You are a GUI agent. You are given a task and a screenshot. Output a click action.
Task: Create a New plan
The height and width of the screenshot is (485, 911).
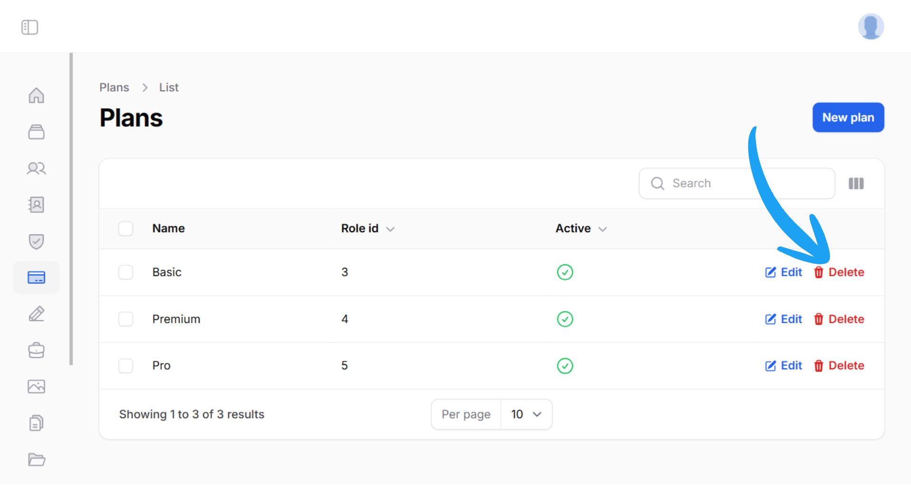[848, 117]
